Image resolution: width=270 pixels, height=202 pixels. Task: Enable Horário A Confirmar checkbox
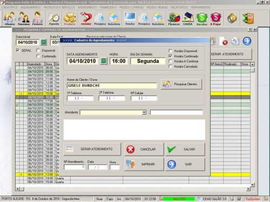(x=170, y=61)
